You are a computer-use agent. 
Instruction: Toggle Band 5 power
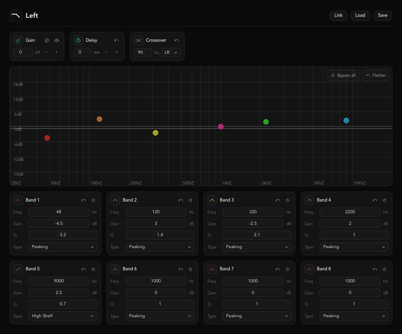[93, 269]
